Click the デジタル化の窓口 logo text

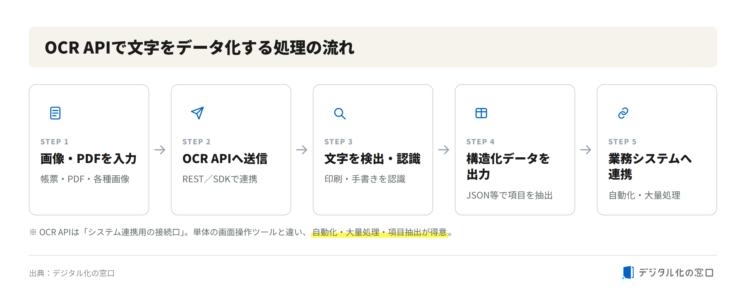676,273
